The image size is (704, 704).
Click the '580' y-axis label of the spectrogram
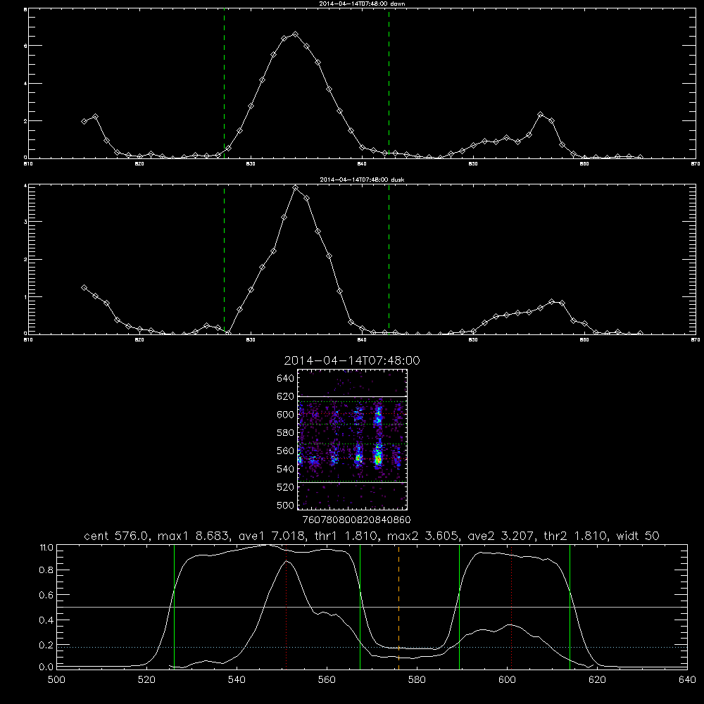(x=286, y=433)
